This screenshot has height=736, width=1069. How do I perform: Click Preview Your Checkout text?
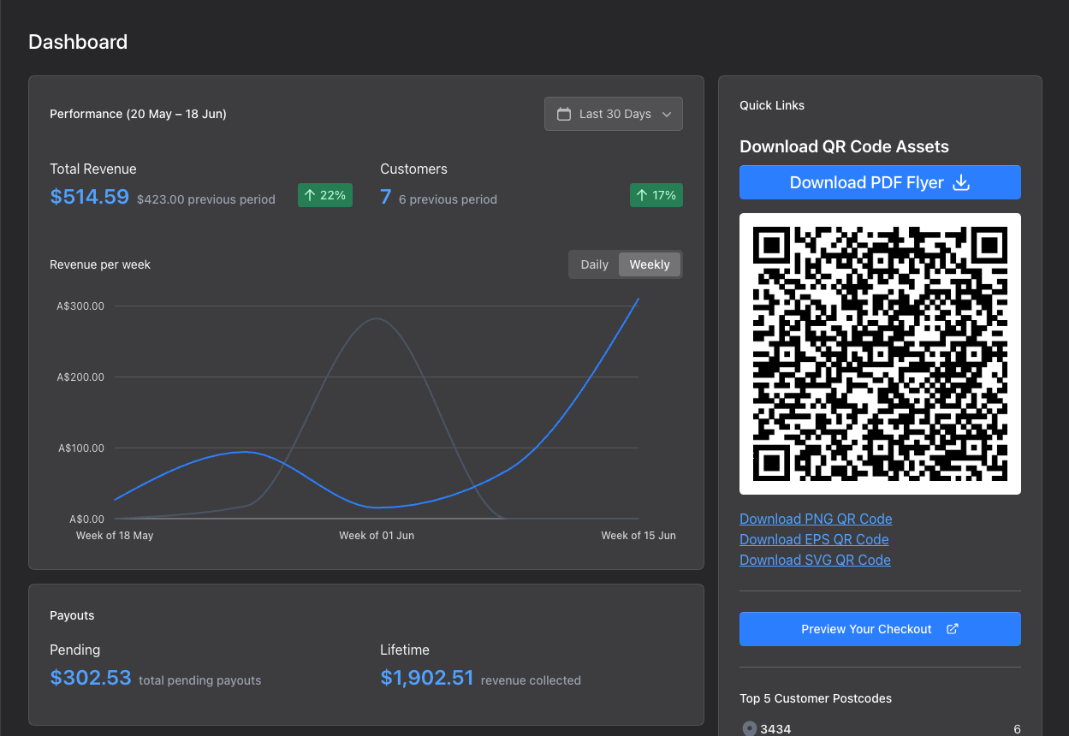[866, 629]
